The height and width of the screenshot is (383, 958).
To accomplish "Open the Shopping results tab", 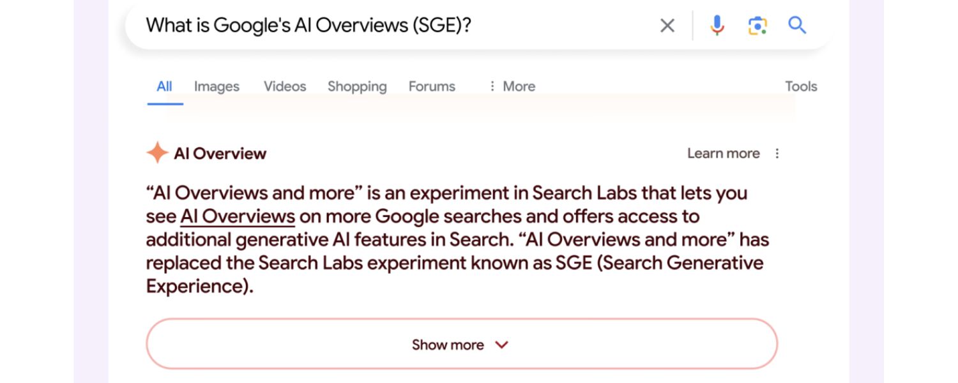I will click(356, 86).
